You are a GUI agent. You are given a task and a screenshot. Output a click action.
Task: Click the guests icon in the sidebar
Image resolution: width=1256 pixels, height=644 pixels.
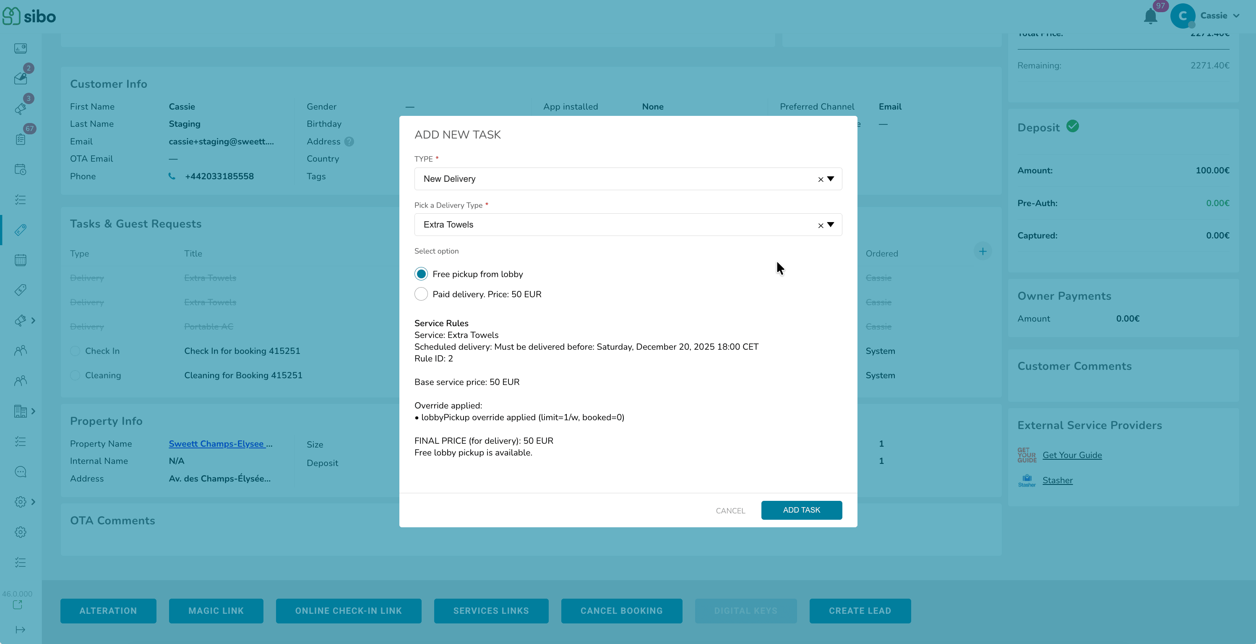click(20, 350)
